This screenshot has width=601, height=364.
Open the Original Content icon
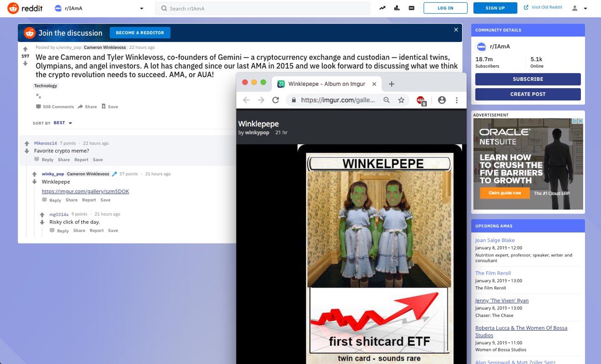412,8
